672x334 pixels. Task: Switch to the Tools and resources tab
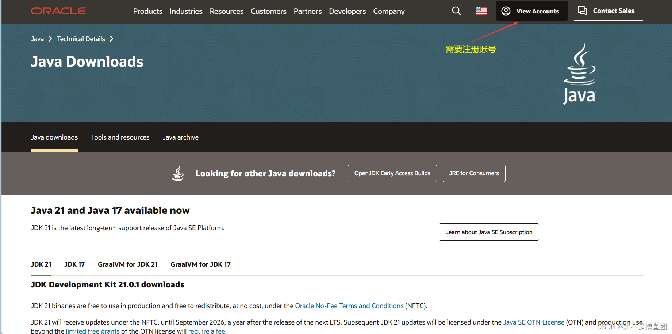coord(120,137)
